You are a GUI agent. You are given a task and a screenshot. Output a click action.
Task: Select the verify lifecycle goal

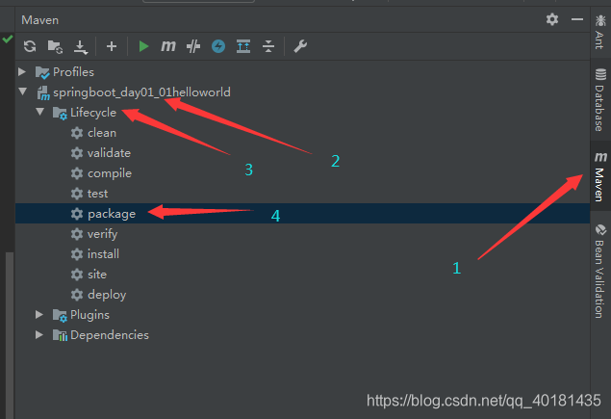pos(103,234)
